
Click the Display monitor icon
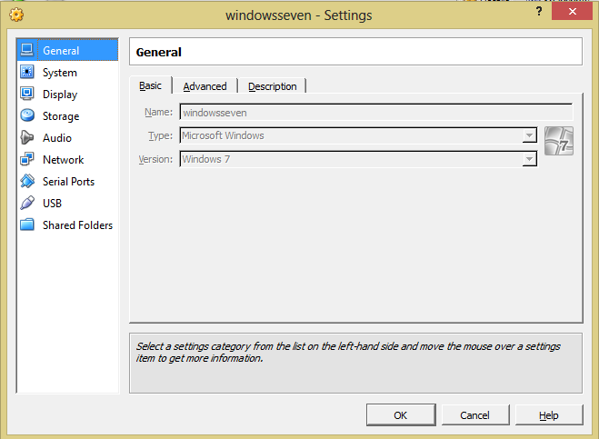27,94
